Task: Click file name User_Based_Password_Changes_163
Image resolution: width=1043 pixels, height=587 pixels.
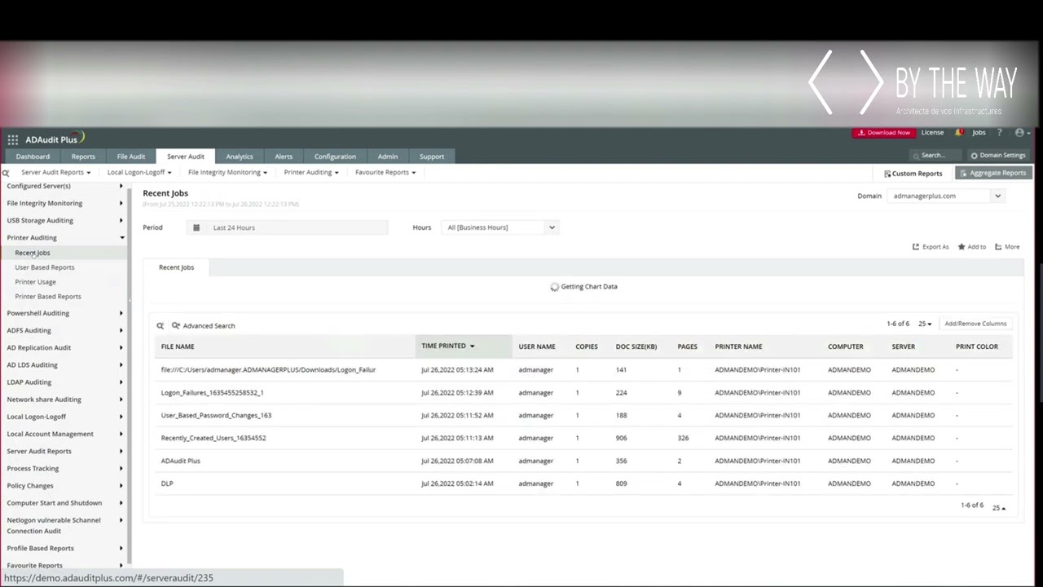Action: [216, 416]
